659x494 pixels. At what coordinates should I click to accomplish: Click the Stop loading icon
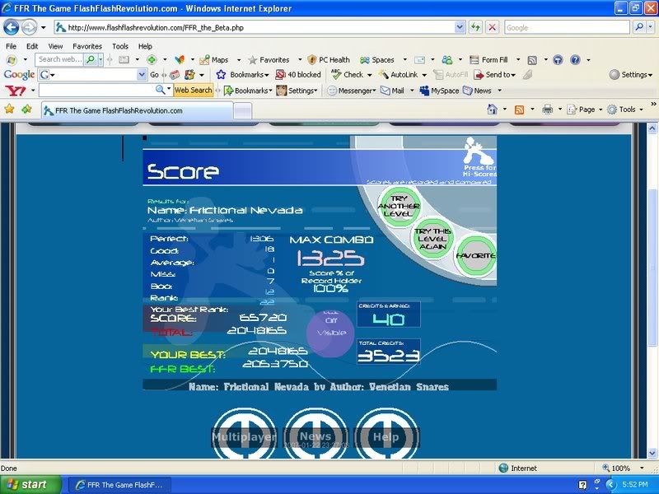click(x=492, y=27)
